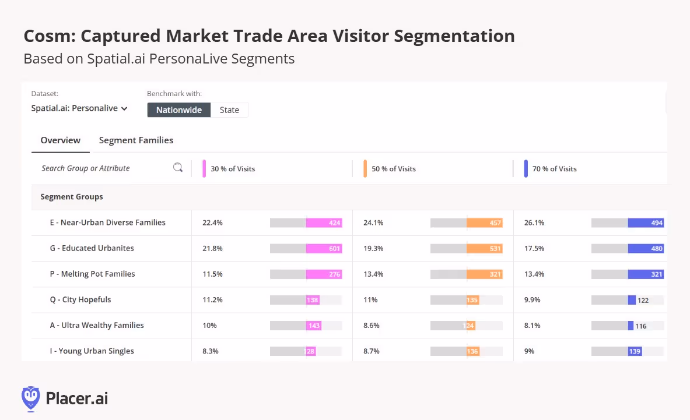Click the 19.3% value for Educated Urbanites
690x420 pixels.
tap(373, 248)
